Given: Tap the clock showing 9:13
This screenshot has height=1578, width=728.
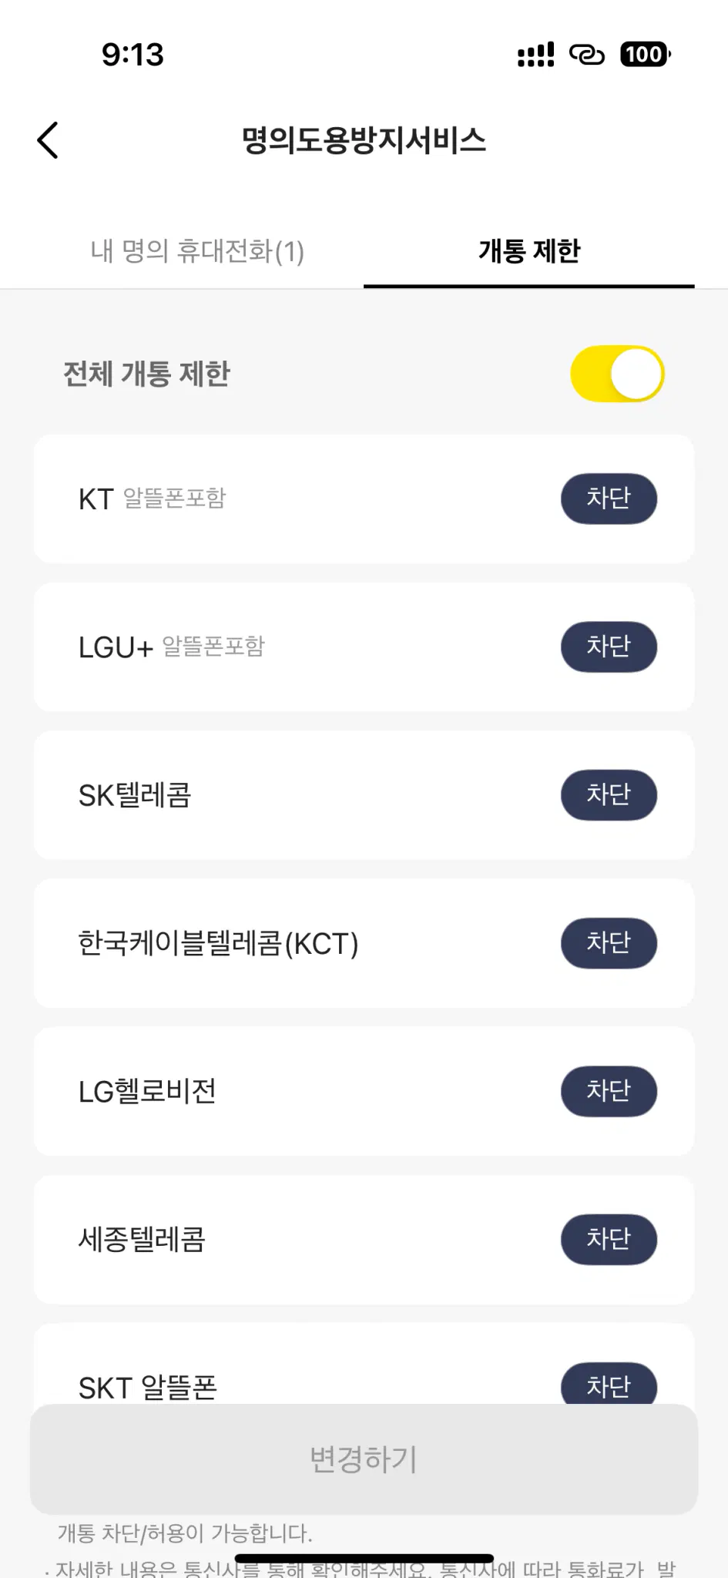Looking at the screenshot, I should pyautogui.click(x=133, y=55).
